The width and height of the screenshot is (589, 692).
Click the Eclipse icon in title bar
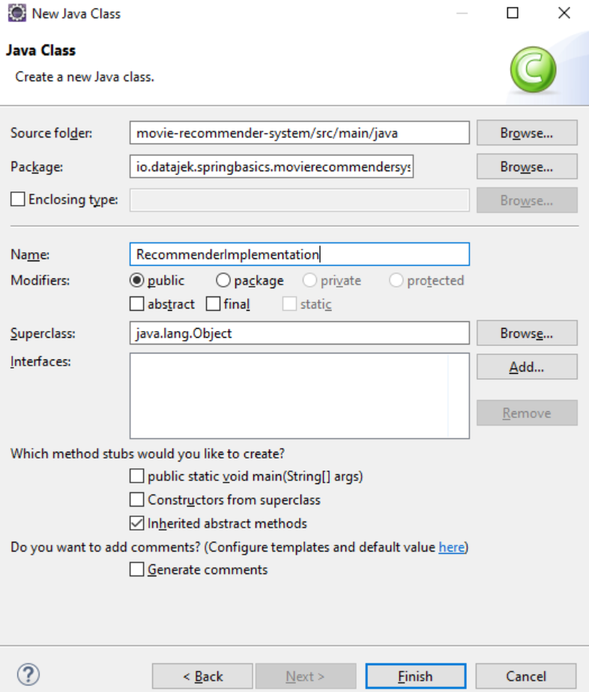tap(16, 14)
